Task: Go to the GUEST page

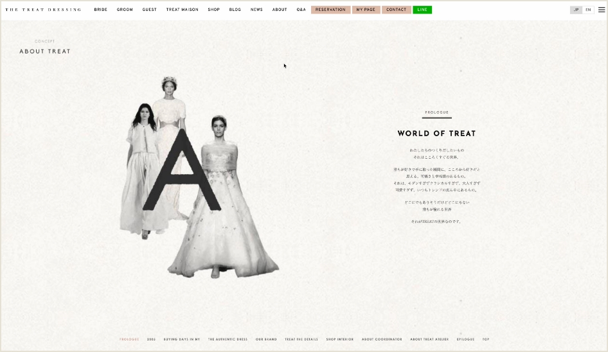Action: pyautogui.click(x=149, y=10)
